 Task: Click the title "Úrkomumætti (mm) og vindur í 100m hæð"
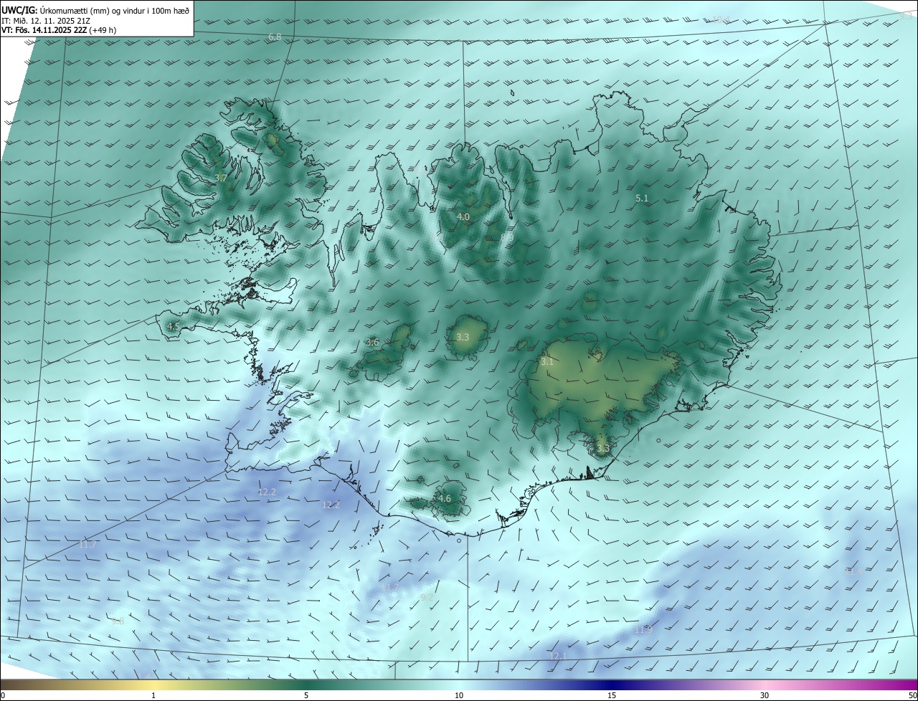[x=114, y=10]
